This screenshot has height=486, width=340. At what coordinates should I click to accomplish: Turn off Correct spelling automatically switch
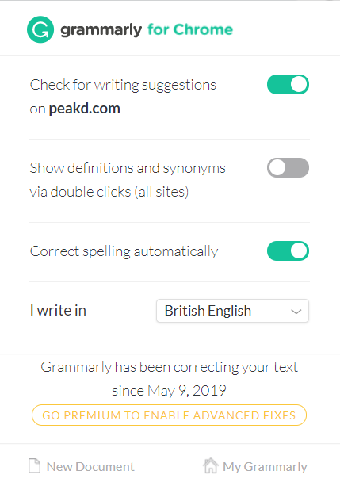tap(288, 251)
